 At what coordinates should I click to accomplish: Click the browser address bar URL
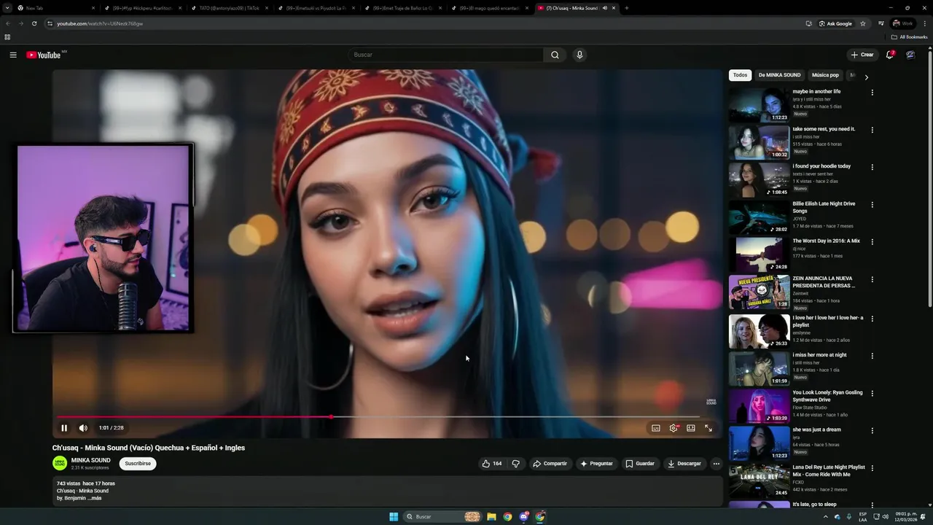click(100, 23)
